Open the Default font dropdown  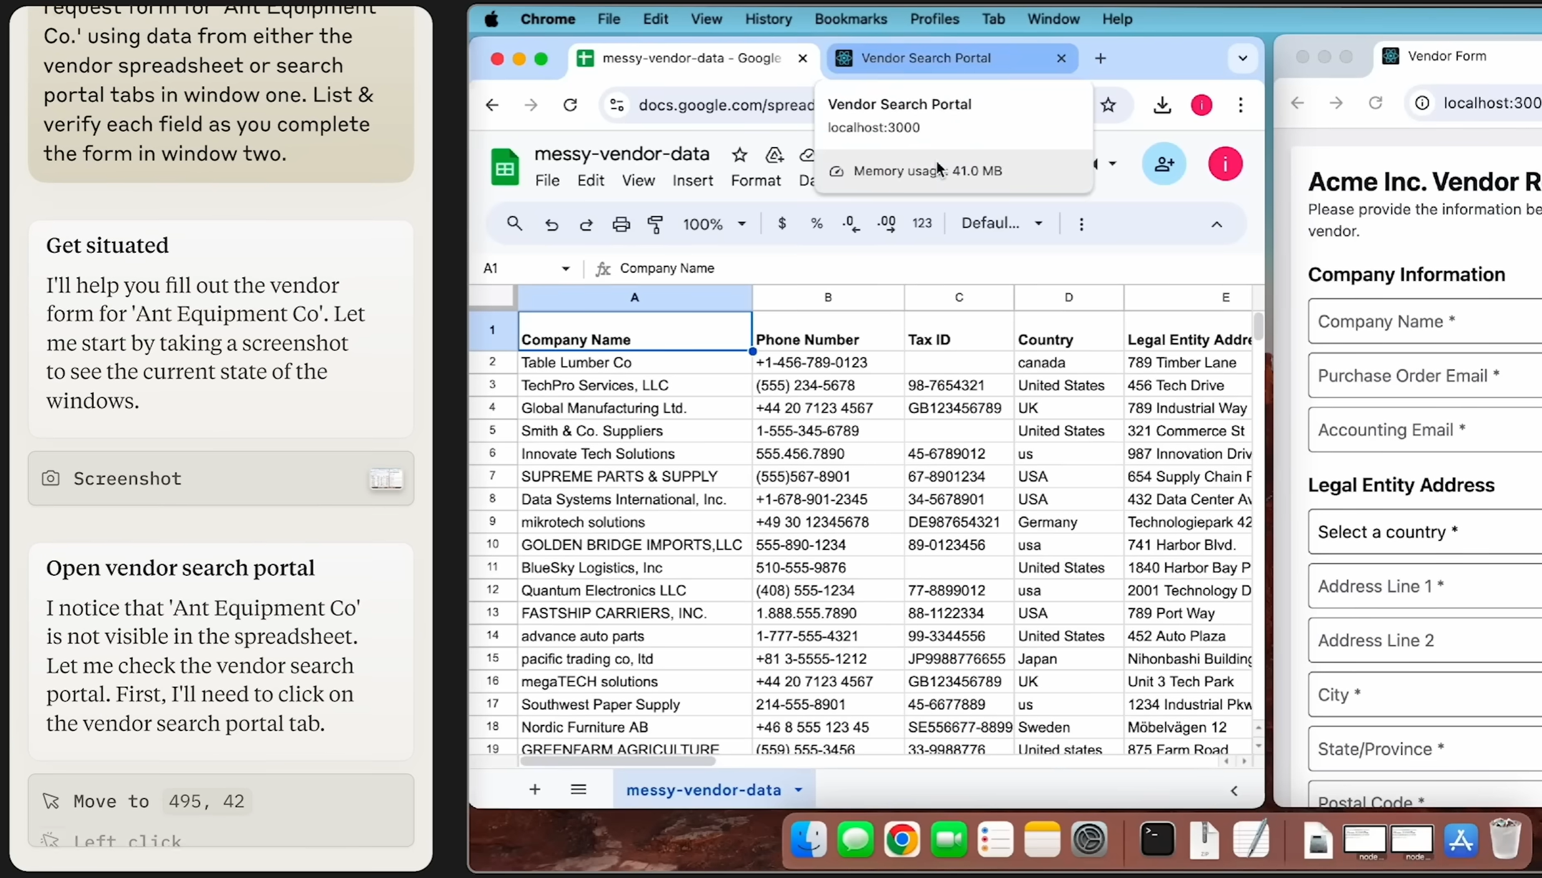point(1002,223)
